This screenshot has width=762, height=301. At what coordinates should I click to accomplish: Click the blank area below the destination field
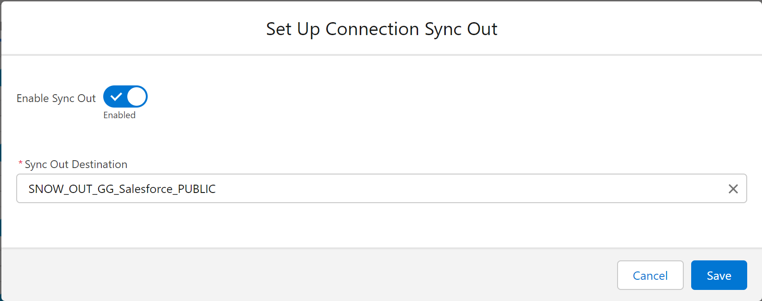(x=381, y=225)
